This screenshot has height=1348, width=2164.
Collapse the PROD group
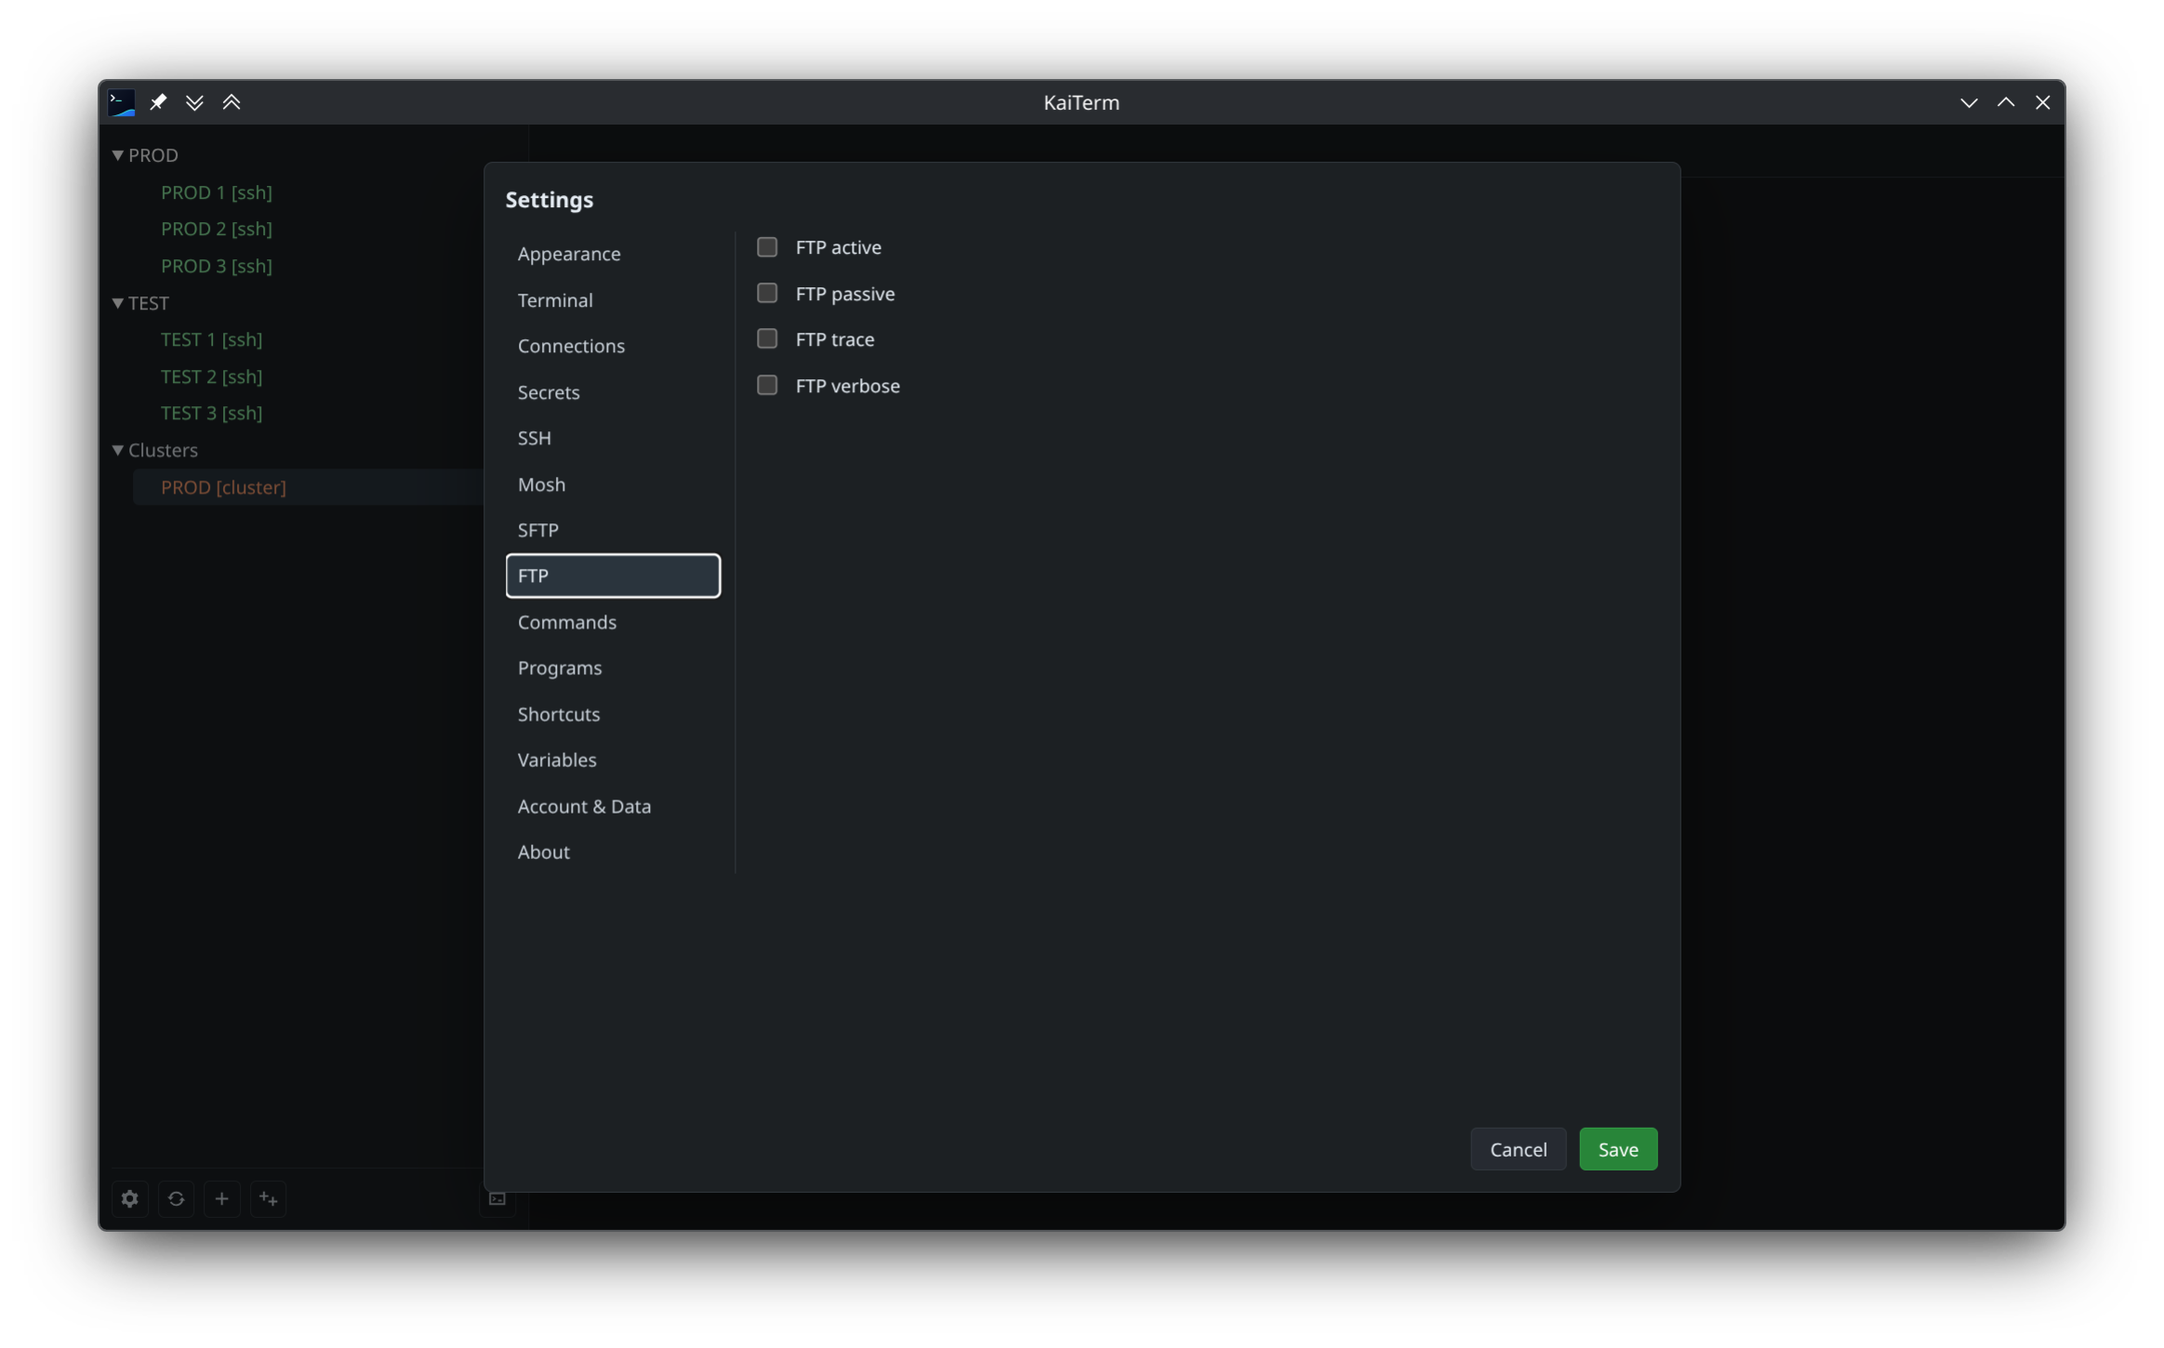(118, 155)
